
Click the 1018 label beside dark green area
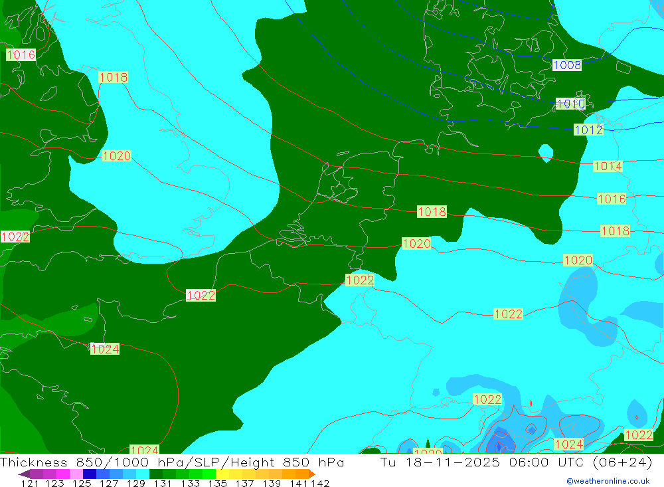coord(432,211)
